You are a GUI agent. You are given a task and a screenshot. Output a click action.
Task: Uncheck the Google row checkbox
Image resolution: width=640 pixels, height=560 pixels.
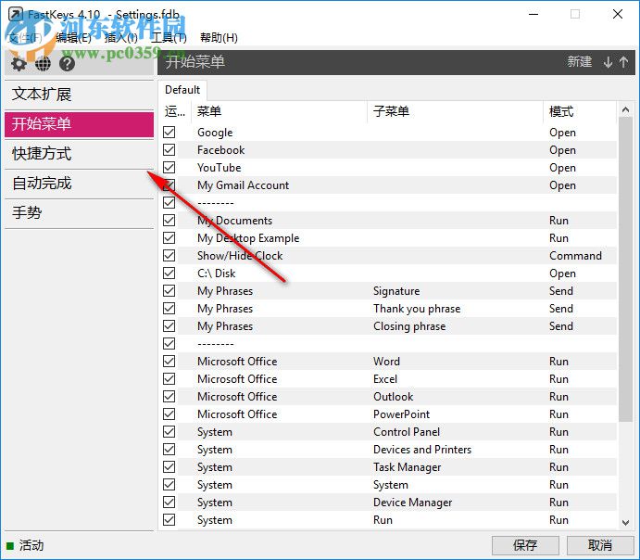point(169,133)
